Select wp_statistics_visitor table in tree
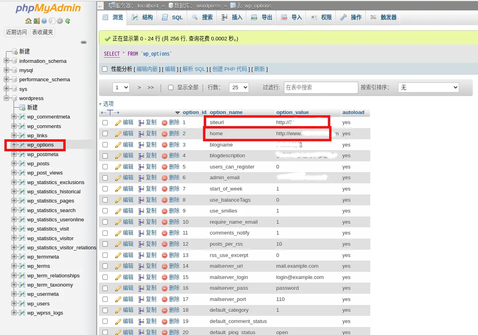 point(50,239)
